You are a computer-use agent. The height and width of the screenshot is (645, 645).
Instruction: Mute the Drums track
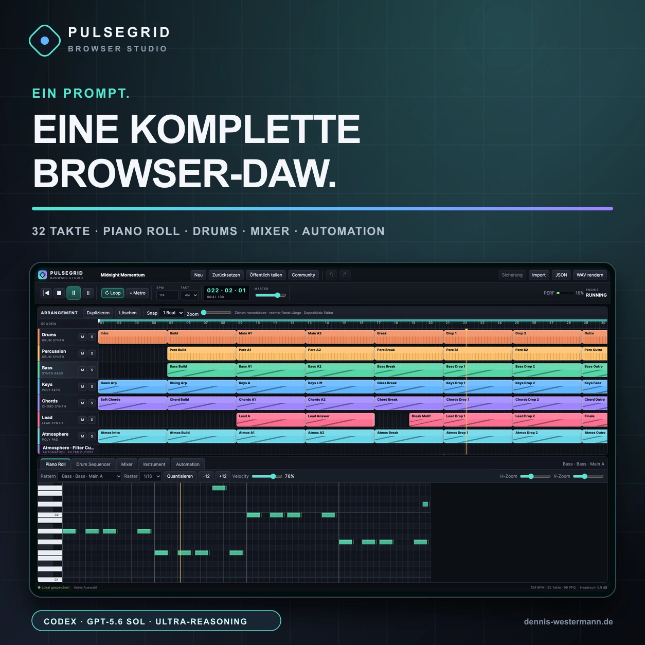pyautogui.click(x=82, y=337)
